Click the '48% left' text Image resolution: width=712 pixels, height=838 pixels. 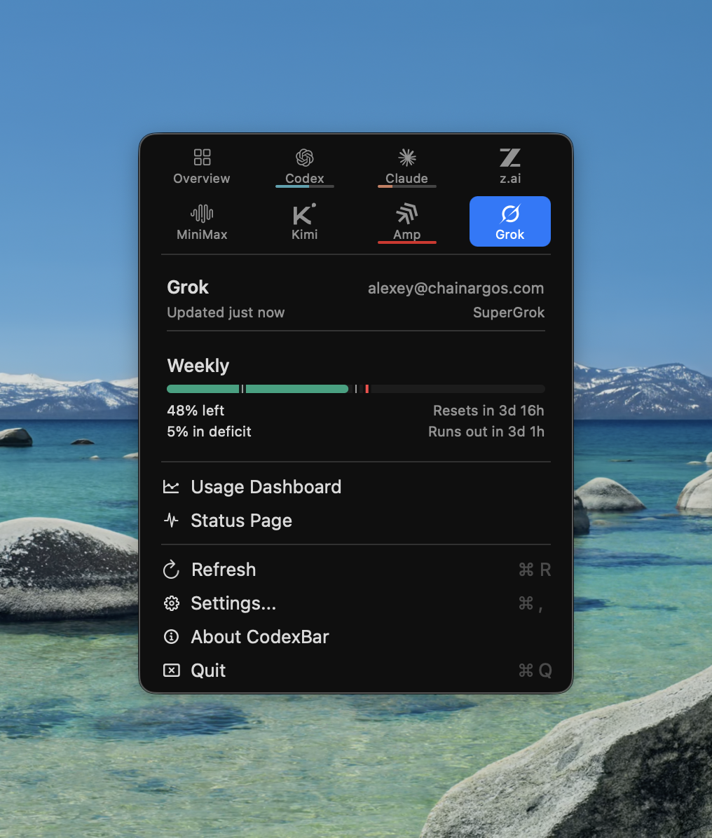196,411
